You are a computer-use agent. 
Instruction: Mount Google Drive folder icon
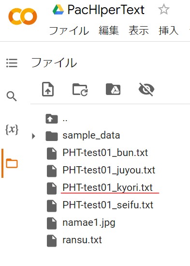(113, 89)
